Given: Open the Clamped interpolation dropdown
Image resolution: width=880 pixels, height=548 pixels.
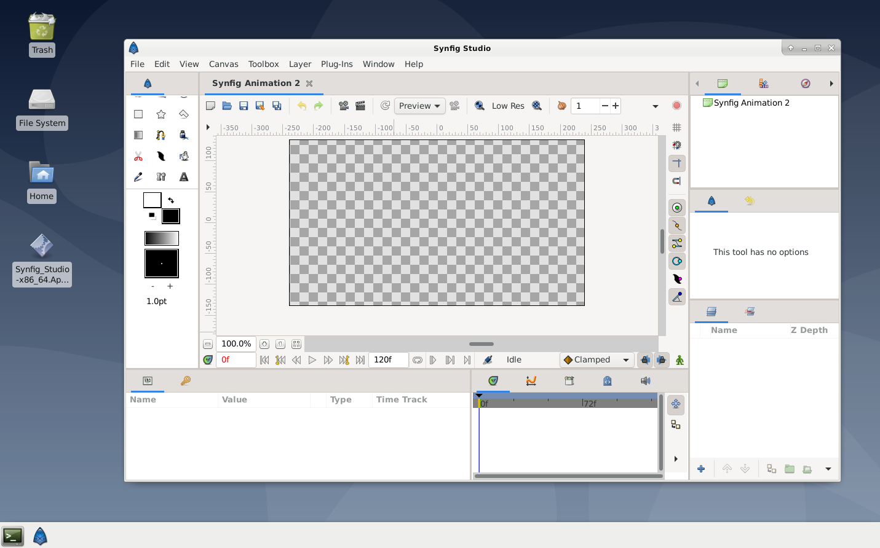Looking at the screenshot, I should pos(595,359).
